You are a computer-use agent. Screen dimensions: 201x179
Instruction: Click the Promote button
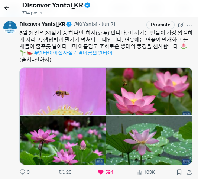point(161,25)
